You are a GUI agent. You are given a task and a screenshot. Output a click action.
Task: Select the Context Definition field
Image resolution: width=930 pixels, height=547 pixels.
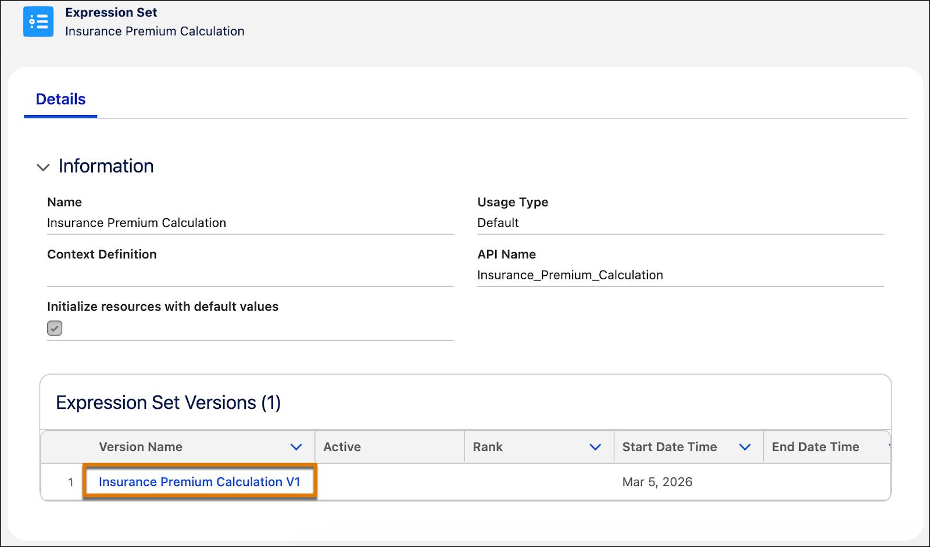click(x=102, y=254)
